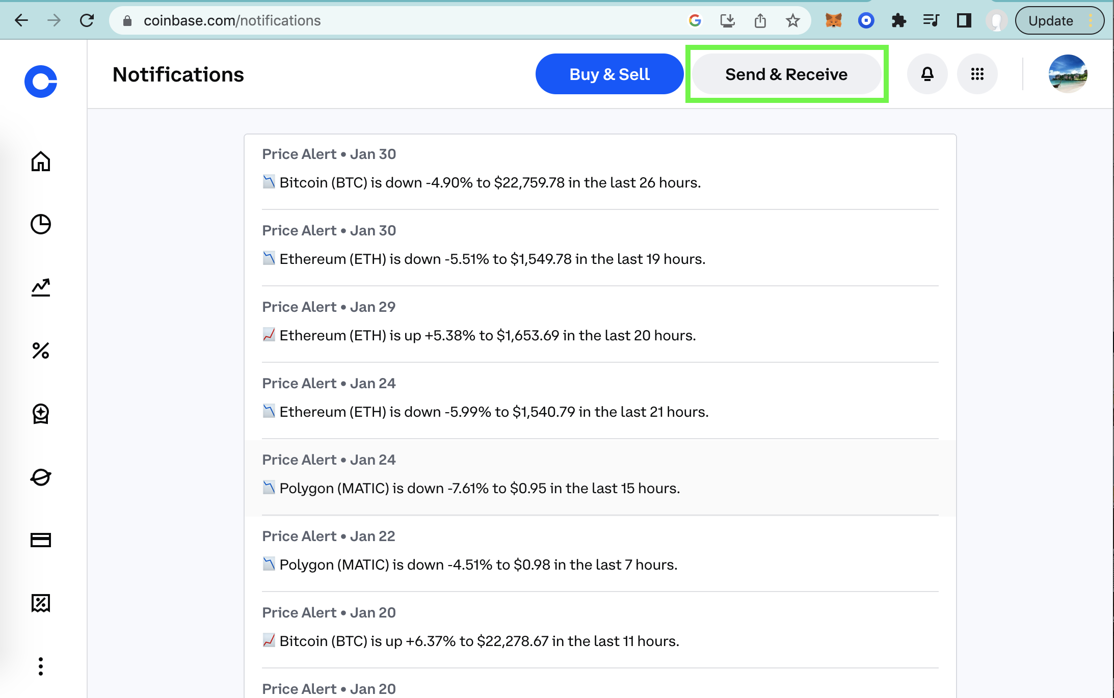
Task: Click the Price Alert Jan 22 header
Action: pos(329,536)
